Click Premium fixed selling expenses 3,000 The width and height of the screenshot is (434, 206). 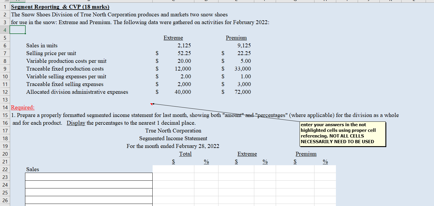click(244, 84)
